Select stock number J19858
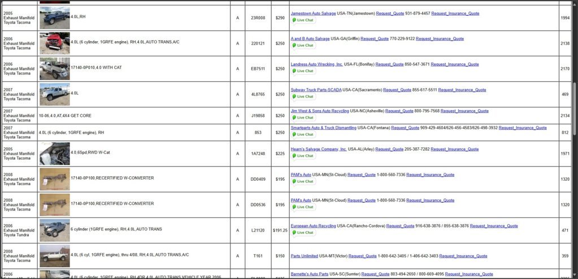Screen dimensions: 578x279 258,116
